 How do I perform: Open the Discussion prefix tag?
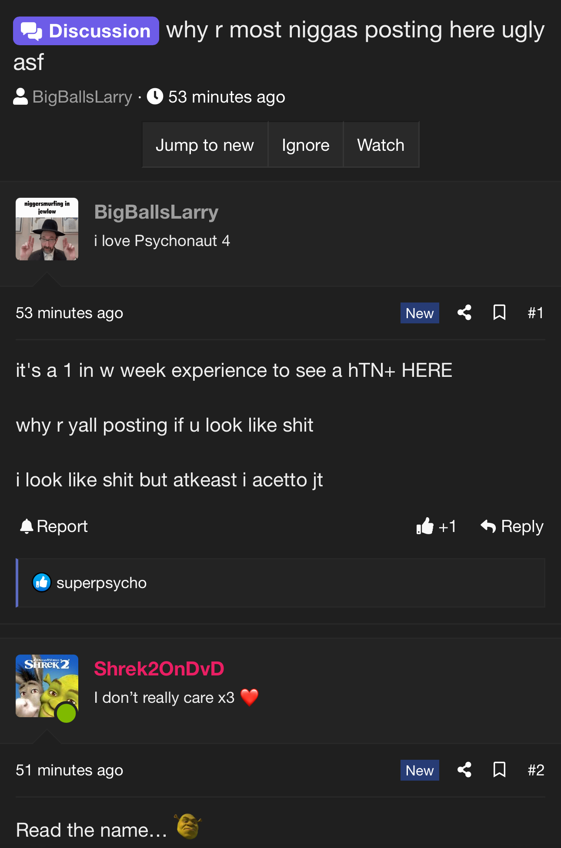(86, 31)
